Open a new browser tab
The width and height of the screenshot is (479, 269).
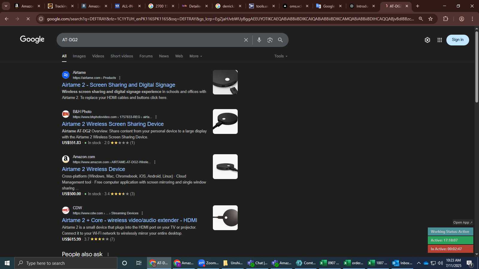pyautogui.click(x=418, y=6)
